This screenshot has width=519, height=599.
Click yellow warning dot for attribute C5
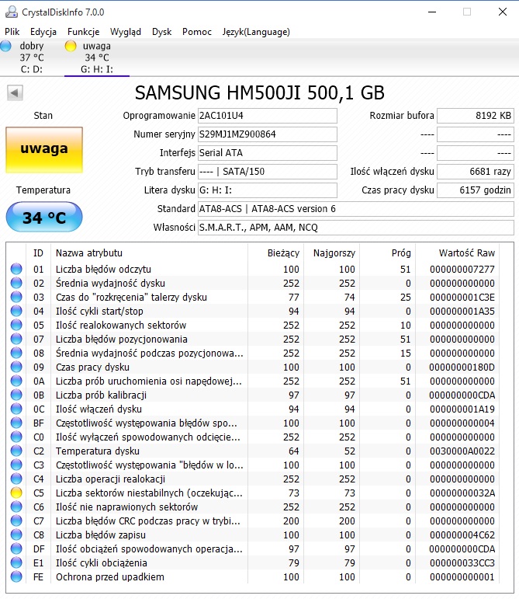[16, 493]
